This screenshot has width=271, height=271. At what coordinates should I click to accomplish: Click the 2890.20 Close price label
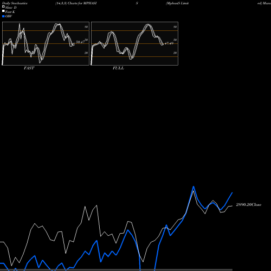tap(249, 205)
